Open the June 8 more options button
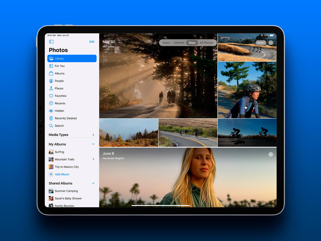 (x=271, y=155)
